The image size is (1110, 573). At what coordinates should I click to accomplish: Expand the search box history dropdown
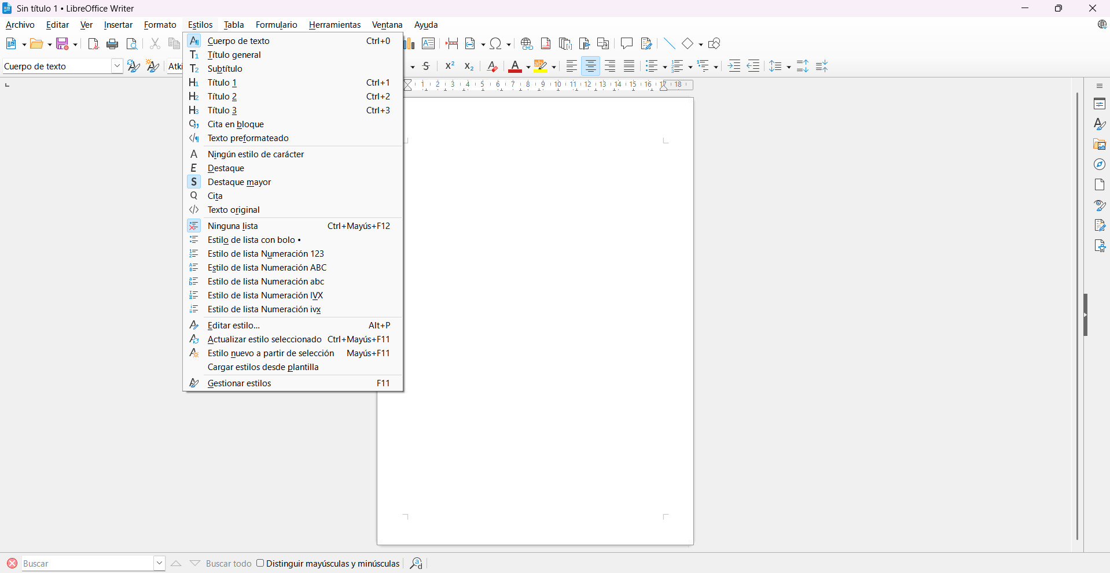(159, 563)
